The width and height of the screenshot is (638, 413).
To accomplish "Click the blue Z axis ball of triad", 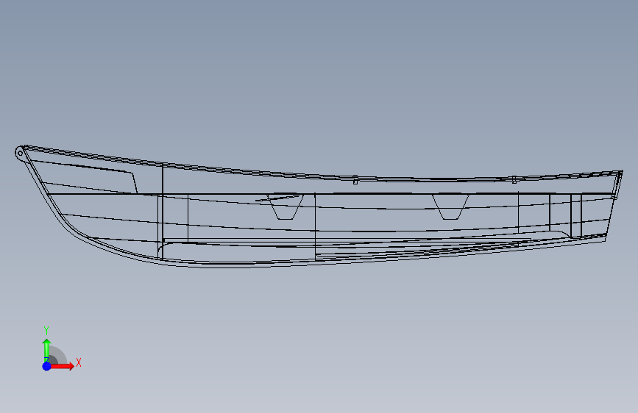I will [47, 366].
